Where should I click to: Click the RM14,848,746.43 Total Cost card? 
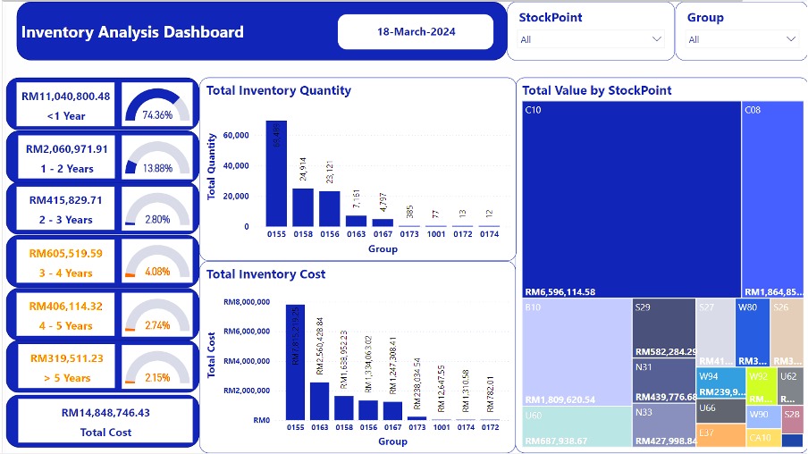pyautogui.click(x=104, y=422)
